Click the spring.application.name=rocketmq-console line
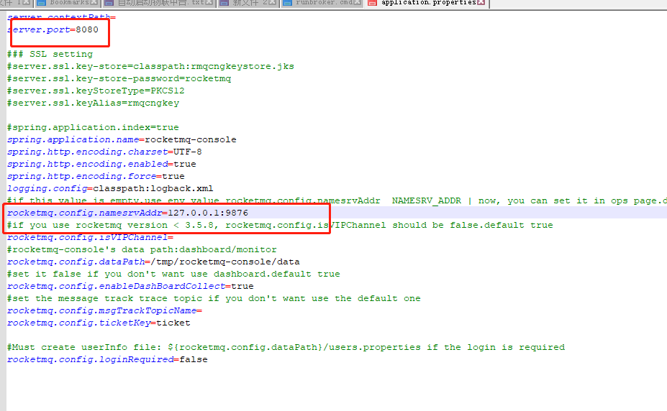This screenshot has width=667, height=411. (x=122, y=139)
